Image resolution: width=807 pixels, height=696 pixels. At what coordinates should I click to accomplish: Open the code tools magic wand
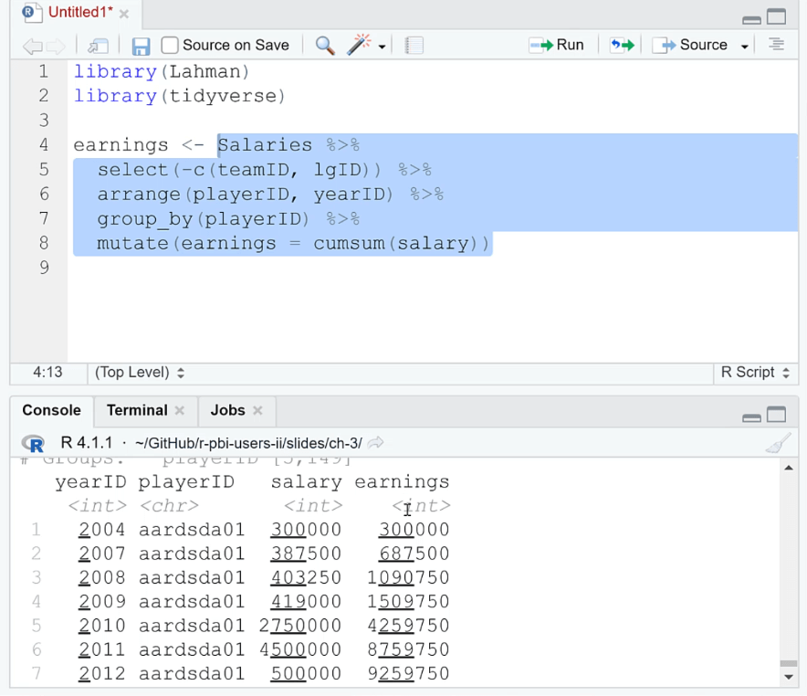pos(359,45)
